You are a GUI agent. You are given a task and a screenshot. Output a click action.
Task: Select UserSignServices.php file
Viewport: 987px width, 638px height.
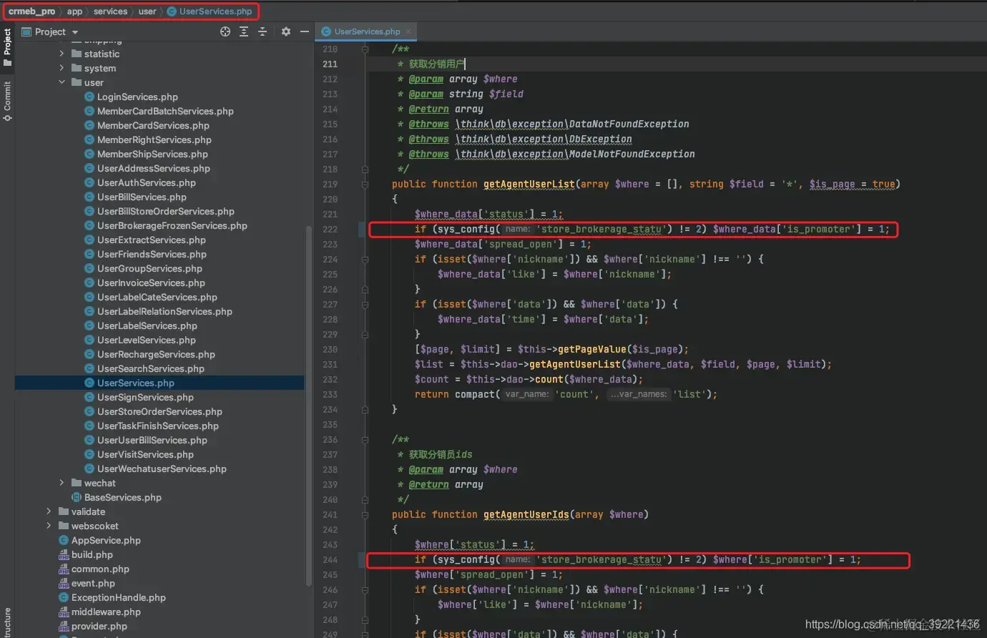pyautogui.click(x=145, y=397)
